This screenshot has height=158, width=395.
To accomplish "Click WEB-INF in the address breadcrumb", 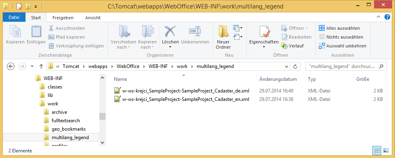I will click(x=158, y=66).
